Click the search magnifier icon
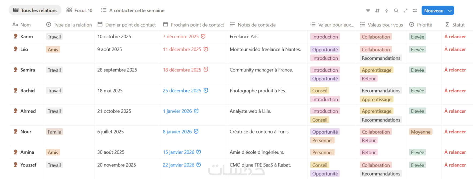473x179 pixels. click(x=396, y=11)
